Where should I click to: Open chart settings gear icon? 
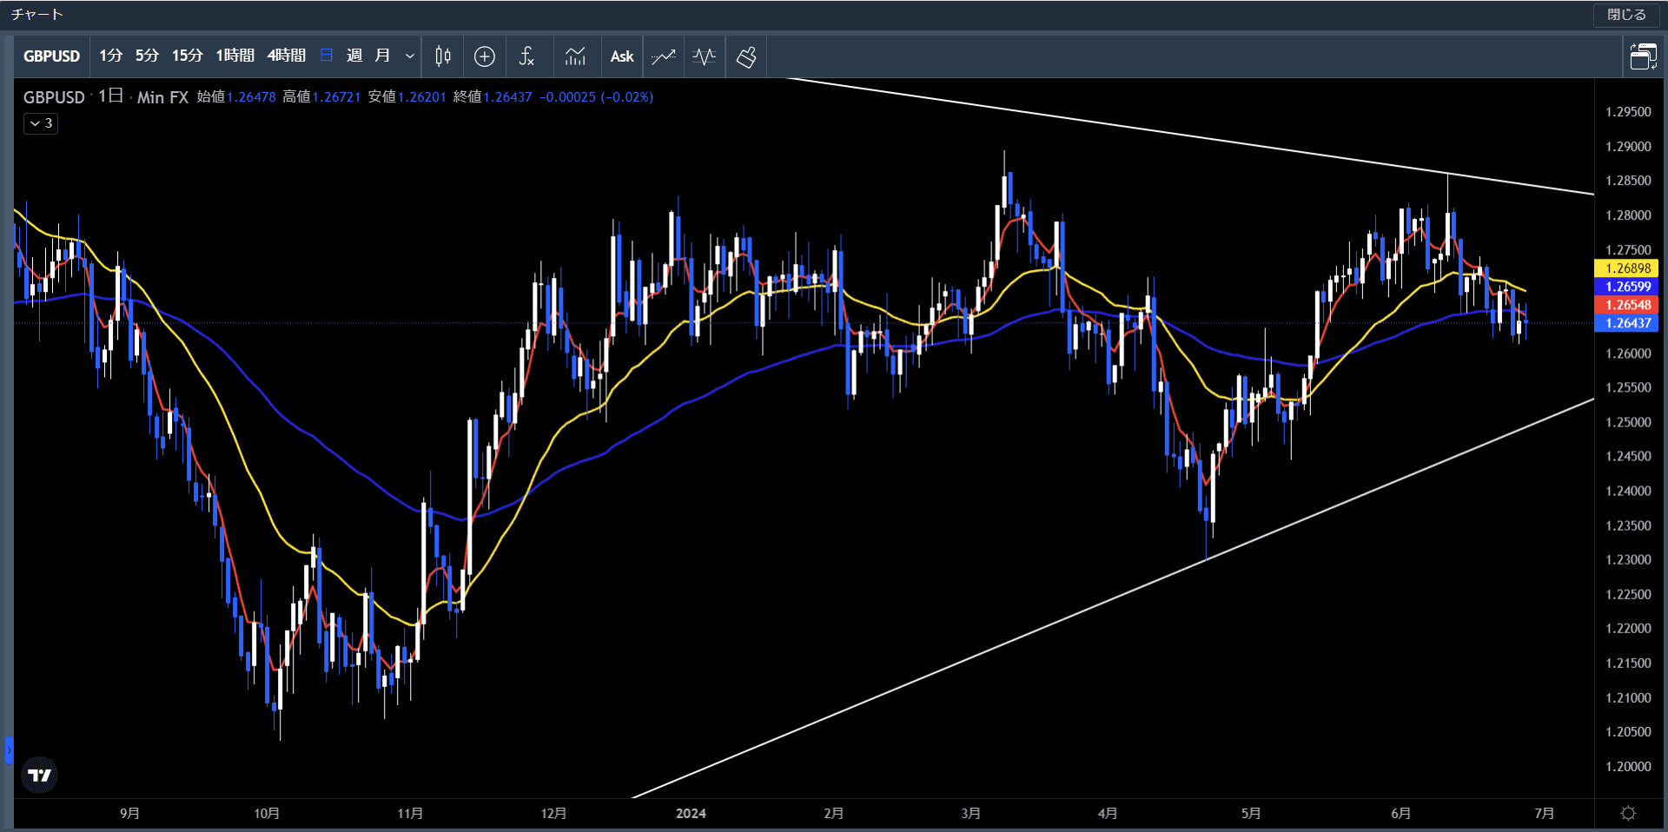tap(1628, 813)
